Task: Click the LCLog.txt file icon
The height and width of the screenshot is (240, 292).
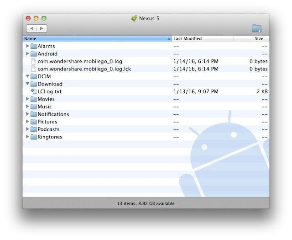Action: pyautogui.click(x=33, y=91)
